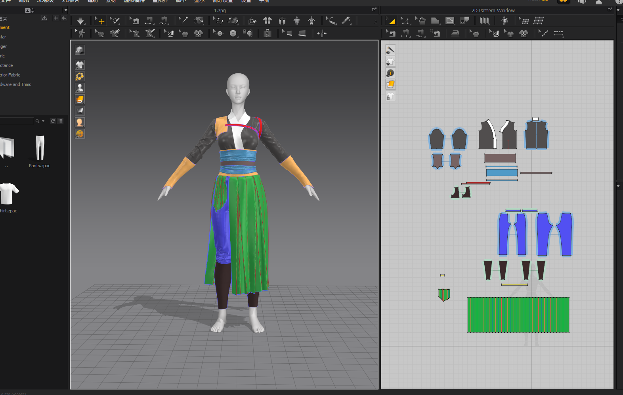The height and width of the screenshot is (395, 623).
Task: Select Edit Topstitch tool in 2D toolbar
Action: 544,33
